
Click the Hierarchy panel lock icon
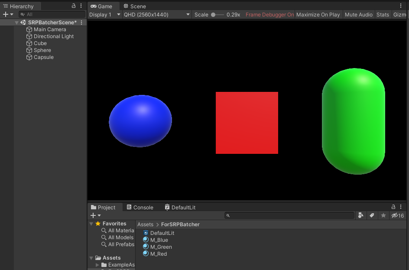[74, 6]
